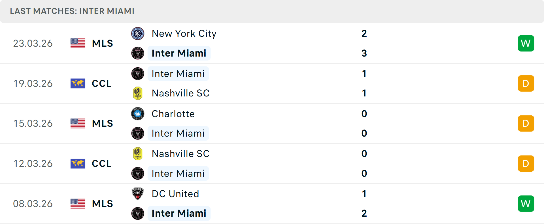Click the DC United logo
The image size is (544, 224).
click(138, 194)
